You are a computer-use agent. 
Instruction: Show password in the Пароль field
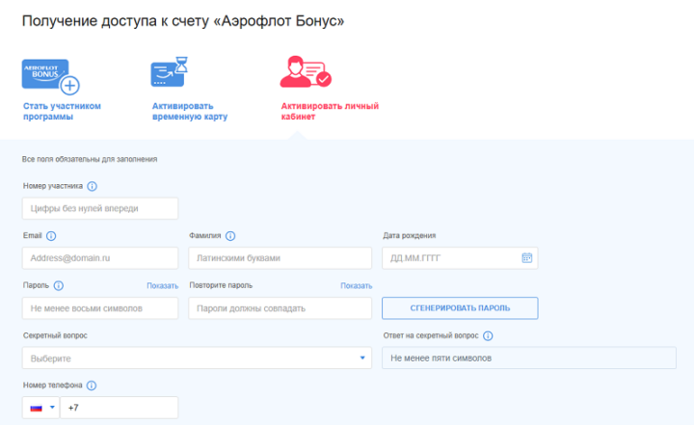click(163, 286)
